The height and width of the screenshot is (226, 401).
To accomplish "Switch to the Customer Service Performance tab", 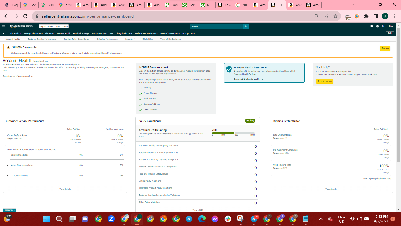I will 42,39.
